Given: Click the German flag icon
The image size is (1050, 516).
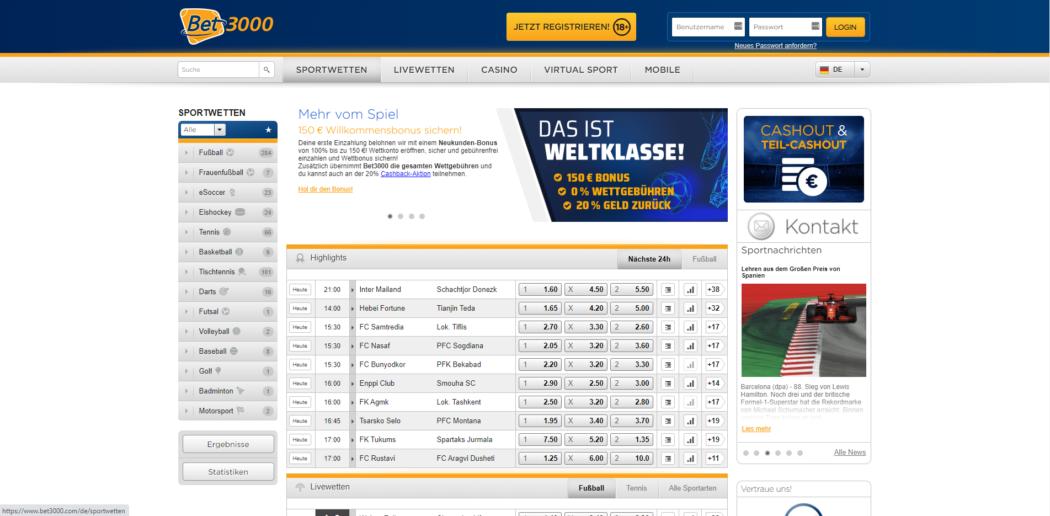Looking at the screenshot, I should click(x=824, y=70).
